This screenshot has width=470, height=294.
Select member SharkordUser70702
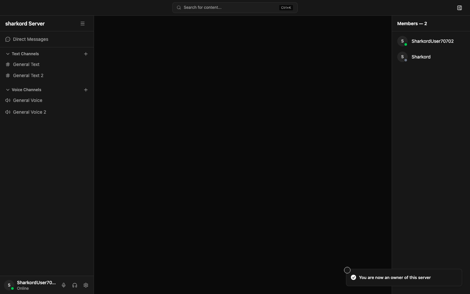431,41
